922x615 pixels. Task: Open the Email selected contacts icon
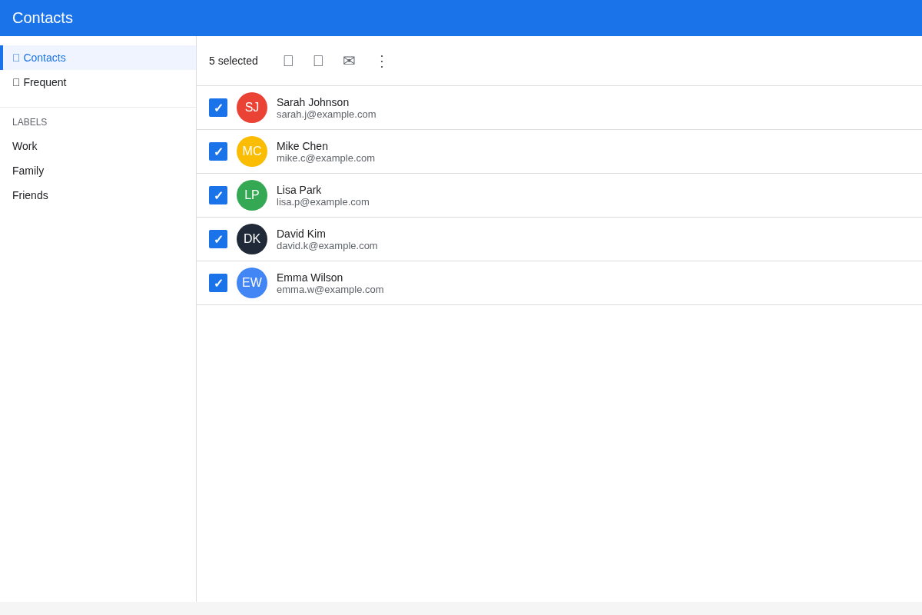(x=349, y=60)
